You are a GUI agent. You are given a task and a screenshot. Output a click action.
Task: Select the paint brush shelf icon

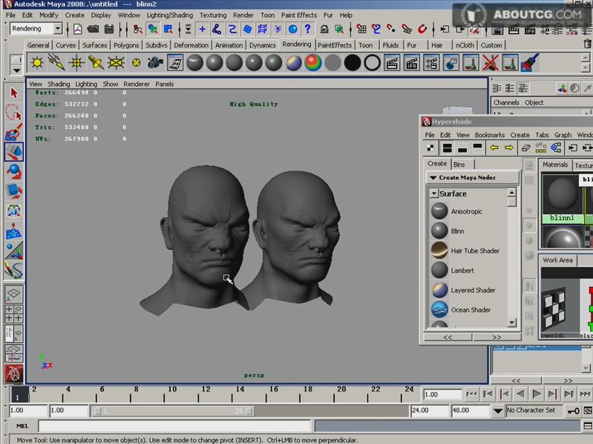click(529, 63)
